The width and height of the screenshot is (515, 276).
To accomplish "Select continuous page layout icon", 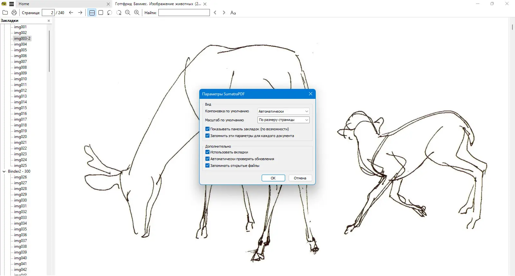I will coord(92,13).
